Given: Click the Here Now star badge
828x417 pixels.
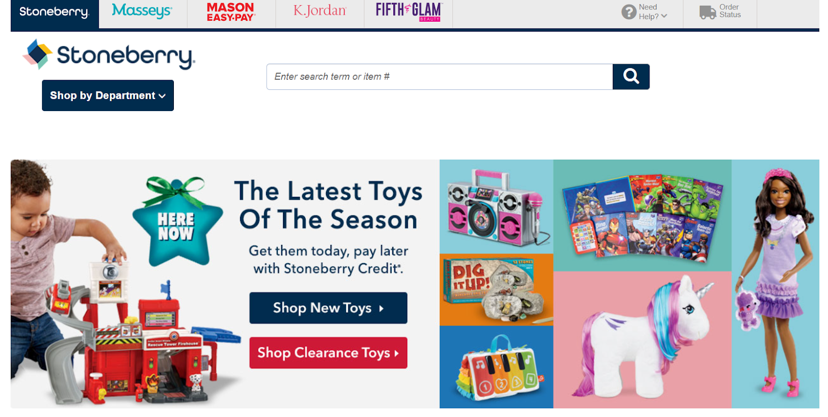Looking at the screenshot, I should [x=176, y=222].
